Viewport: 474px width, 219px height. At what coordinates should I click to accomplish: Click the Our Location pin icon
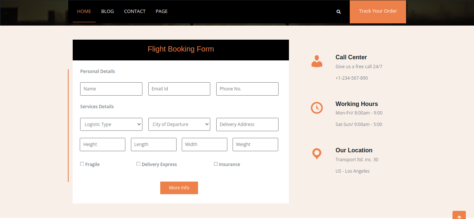[317, 153]
